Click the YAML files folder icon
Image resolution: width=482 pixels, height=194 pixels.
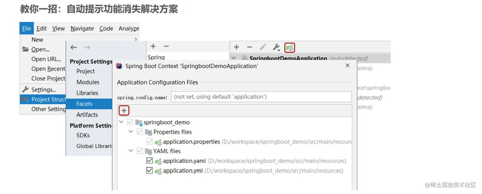pos(149,151)
